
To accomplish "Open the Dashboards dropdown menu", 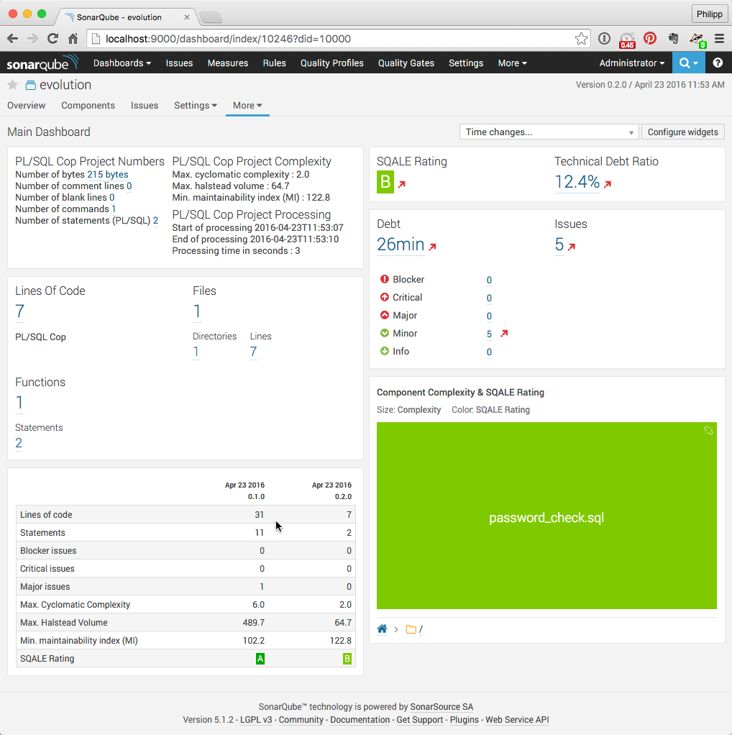I will pos(122,63).
